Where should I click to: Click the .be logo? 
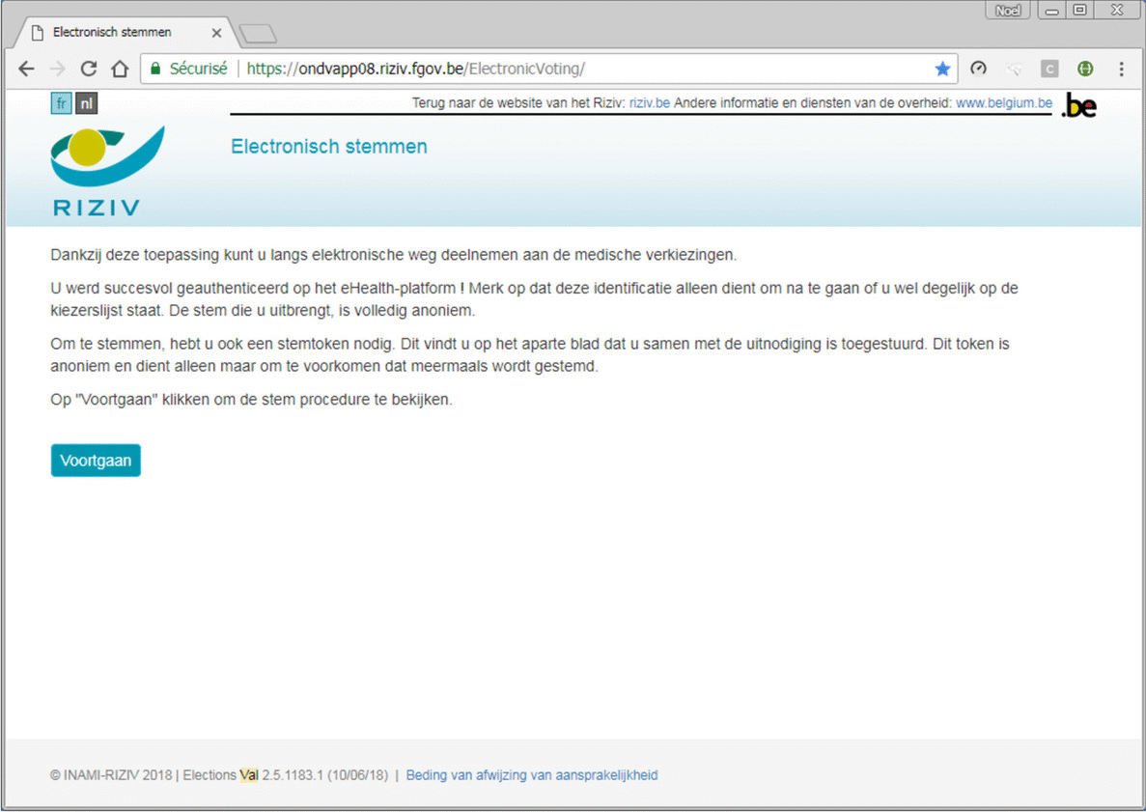click(1078, 104)
